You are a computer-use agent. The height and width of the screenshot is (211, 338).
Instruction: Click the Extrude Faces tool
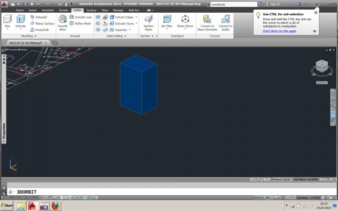point(122,23)
